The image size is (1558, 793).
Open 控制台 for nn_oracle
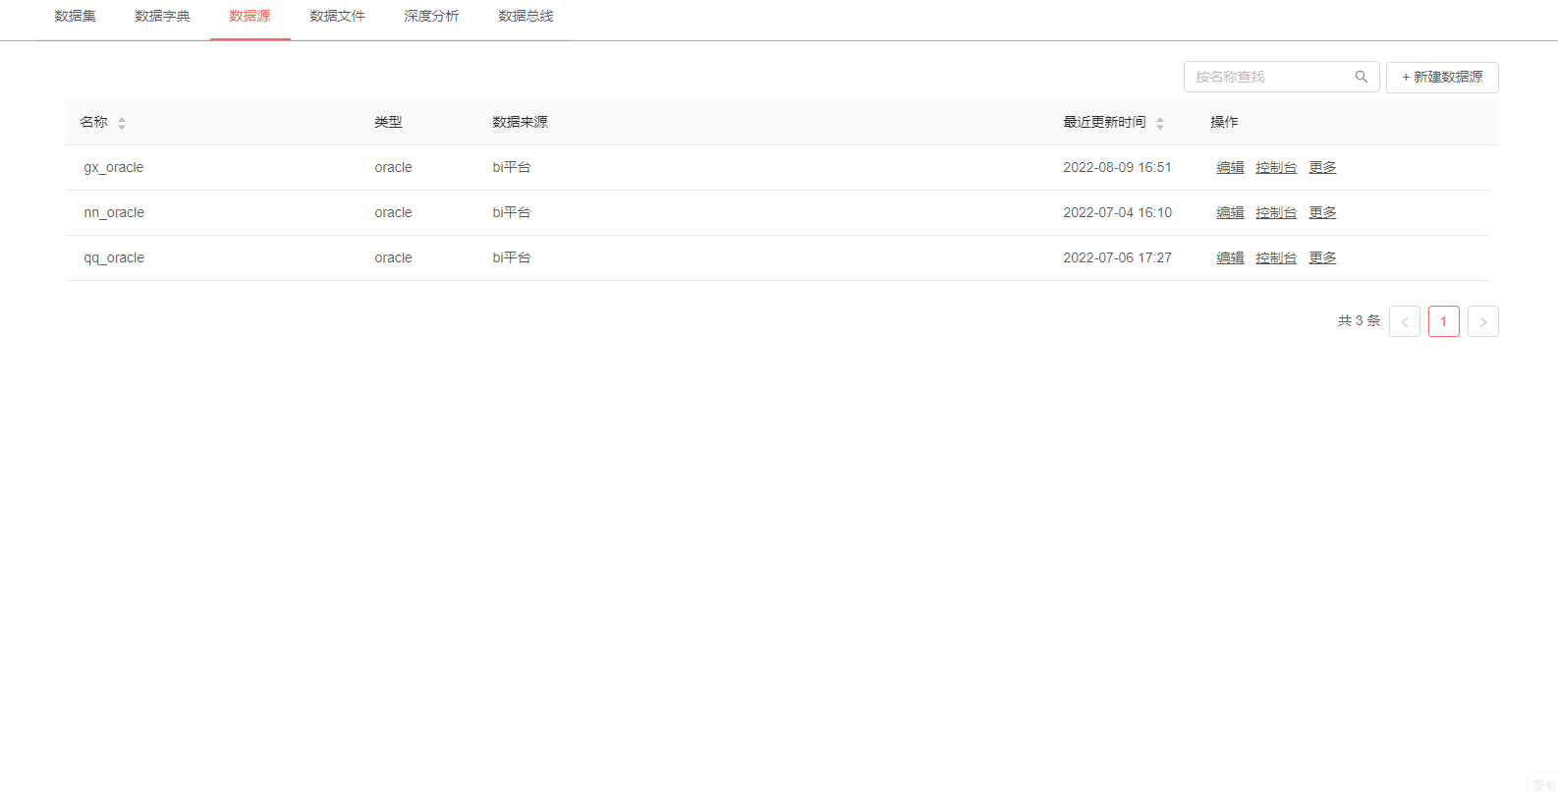[1276, 213]
